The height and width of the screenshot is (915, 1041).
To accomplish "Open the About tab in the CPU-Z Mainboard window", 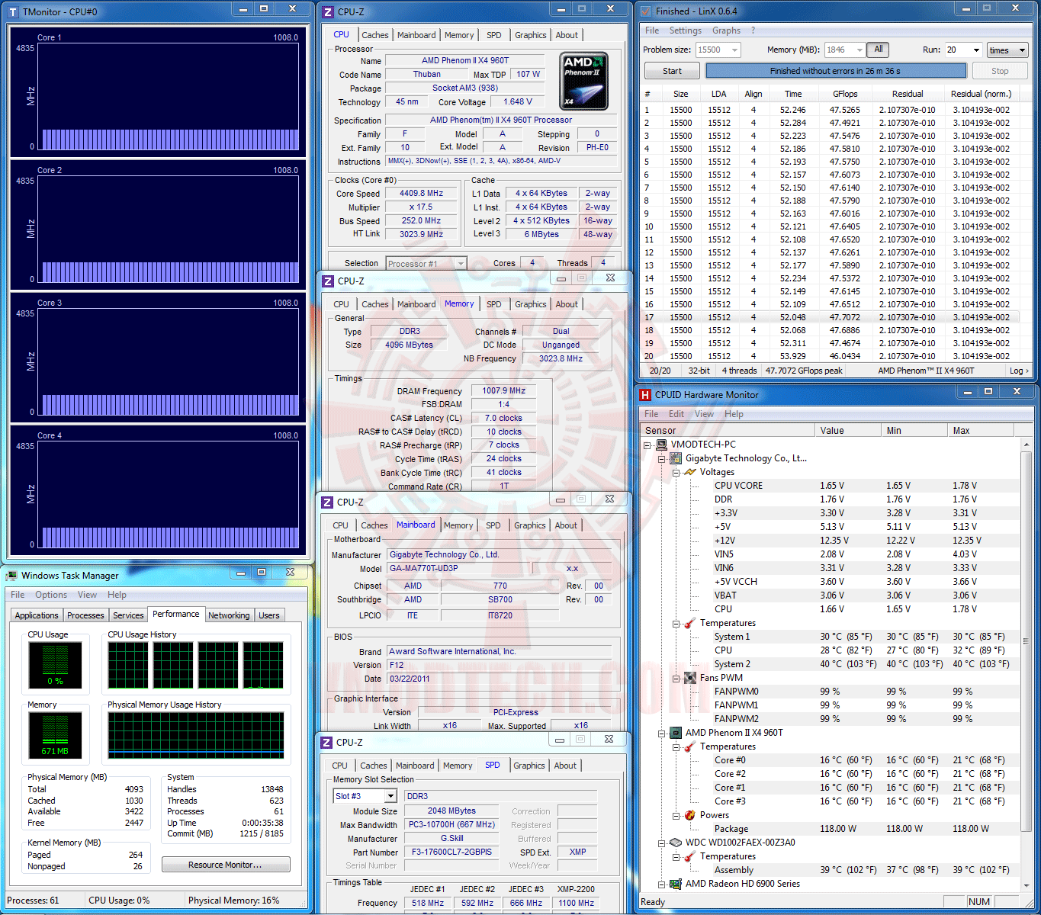I will point(566,525).
